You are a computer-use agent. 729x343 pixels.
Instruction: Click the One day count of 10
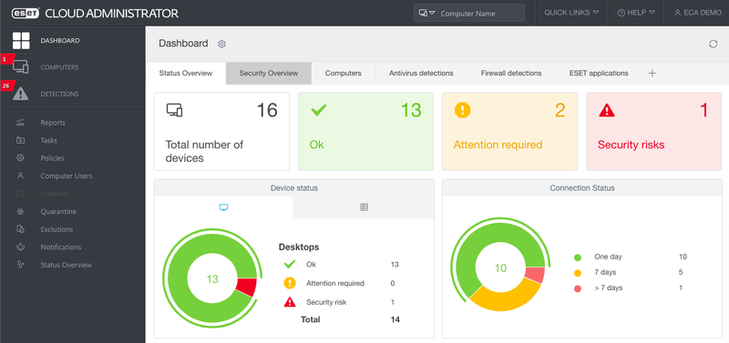(x=683, y=257)
